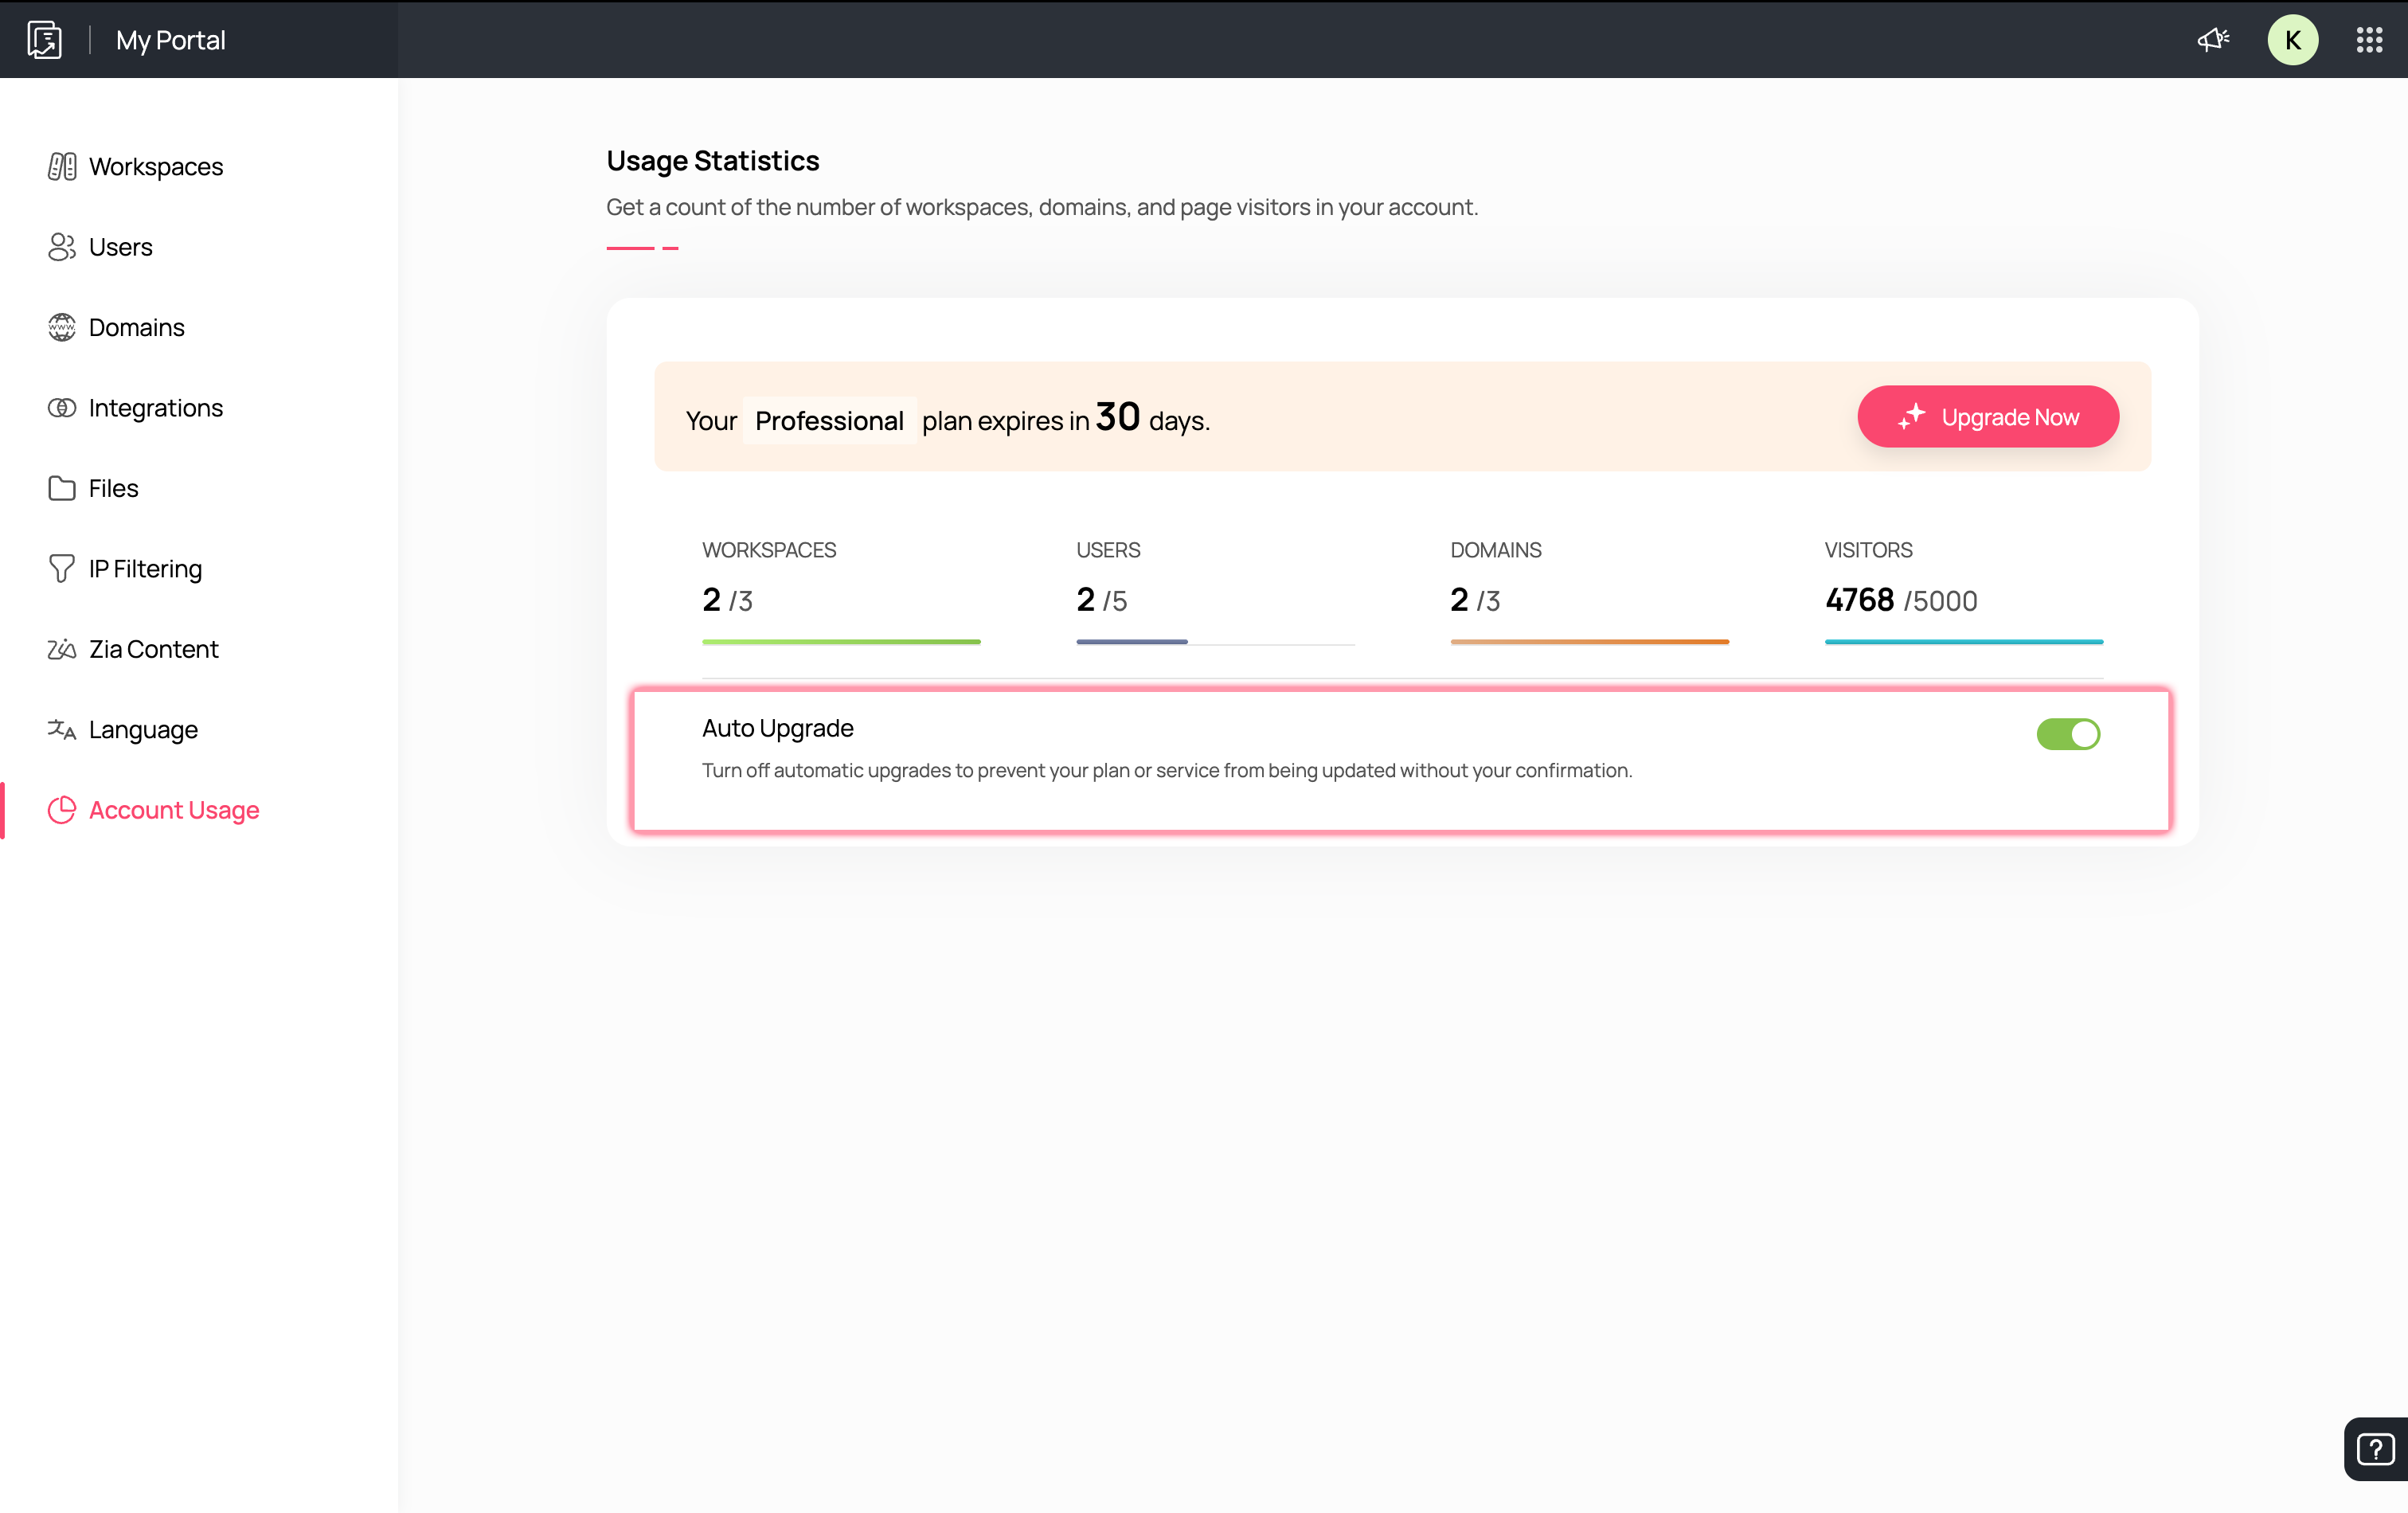Image resolution: width=2408 pixels, height=1513 pixels.
Task: Disable the Auto Upgrade toggle
Action: pos(2067,734)
